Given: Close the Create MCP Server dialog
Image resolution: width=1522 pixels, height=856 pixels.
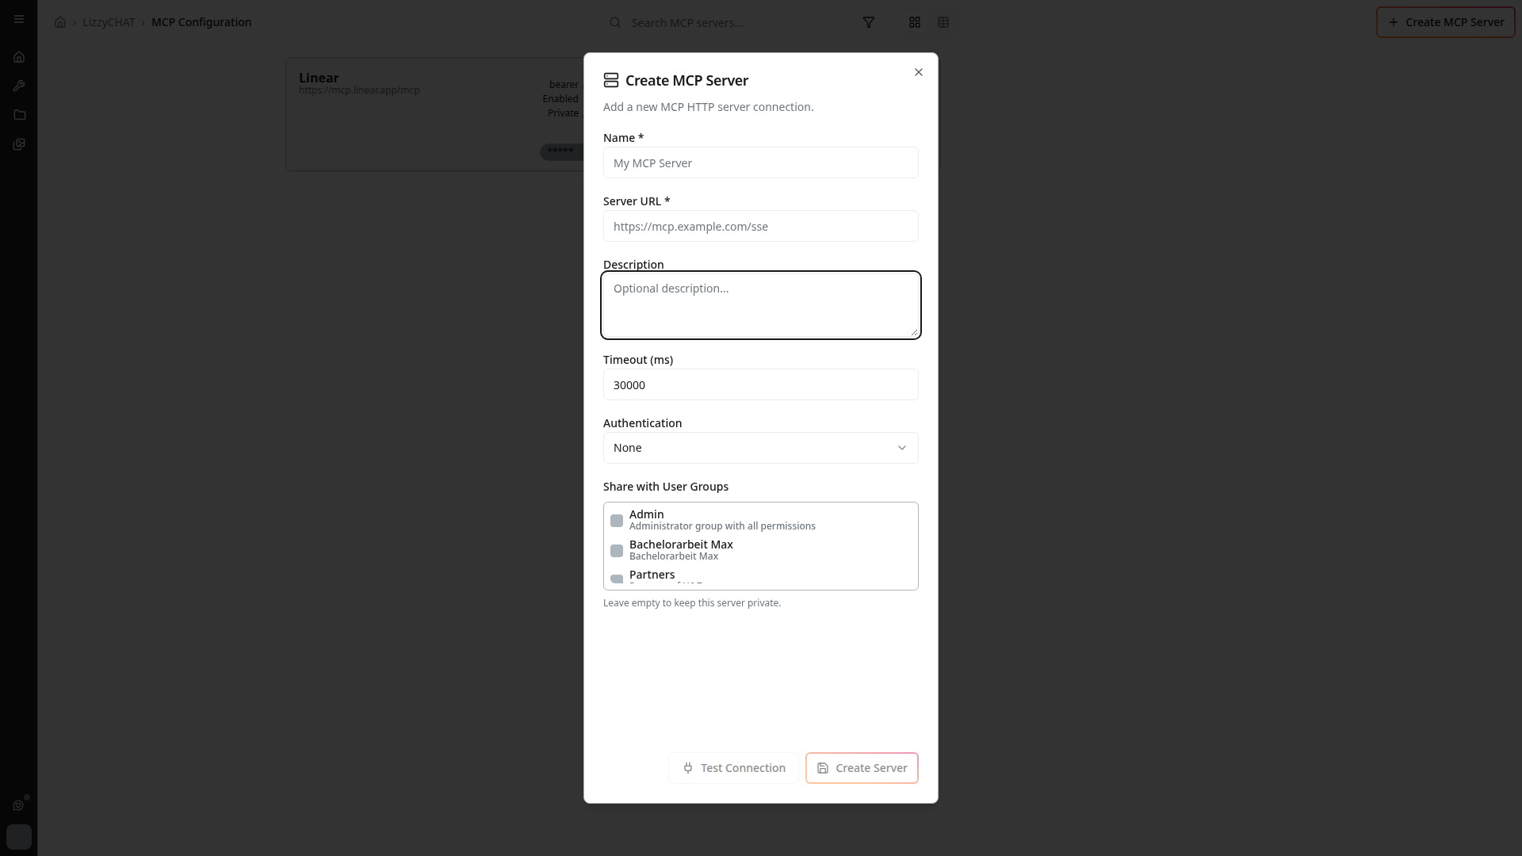Looking at the screenshot, I should point(919,72).
